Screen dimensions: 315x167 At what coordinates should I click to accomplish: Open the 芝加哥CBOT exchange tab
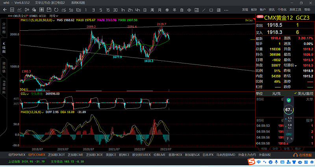pyautogui.click(x=56, y=155)
